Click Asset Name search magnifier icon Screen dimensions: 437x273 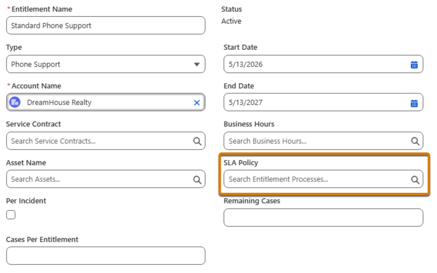[197, 179]
